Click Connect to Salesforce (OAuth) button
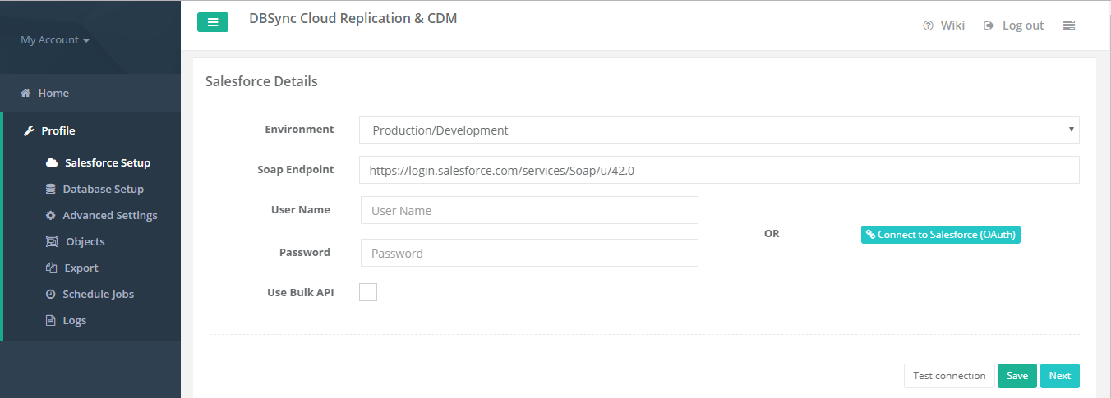 point(940,235)
